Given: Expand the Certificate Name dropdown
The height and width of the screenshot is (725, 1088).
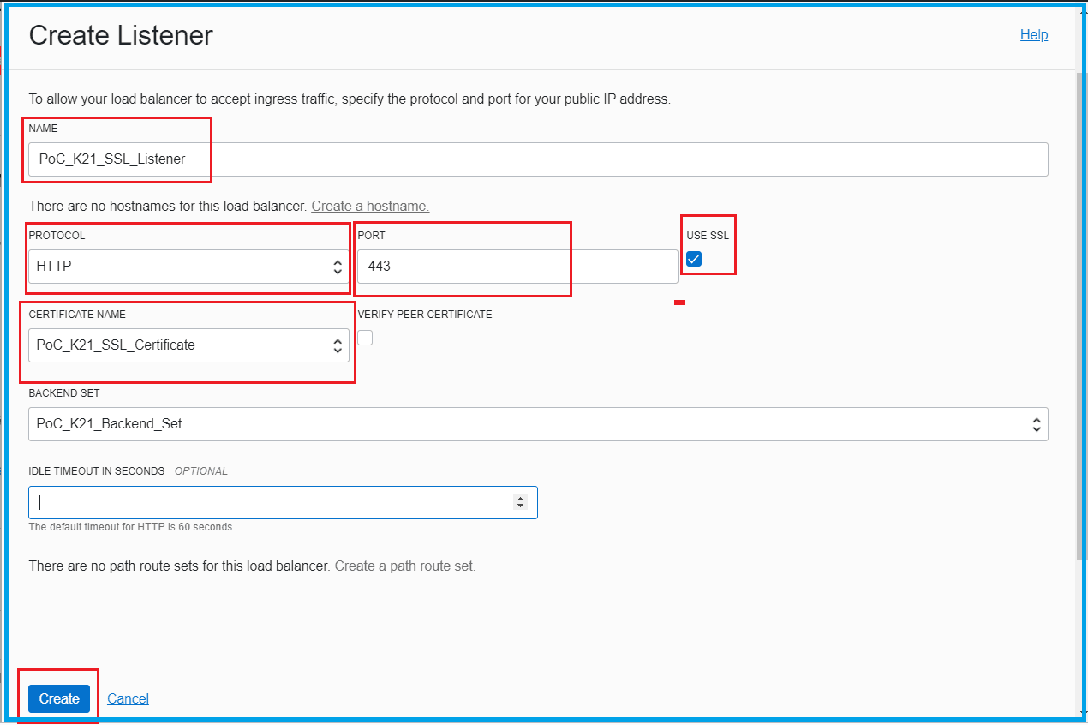Looking at the screenshot, I should coord(188,345).
